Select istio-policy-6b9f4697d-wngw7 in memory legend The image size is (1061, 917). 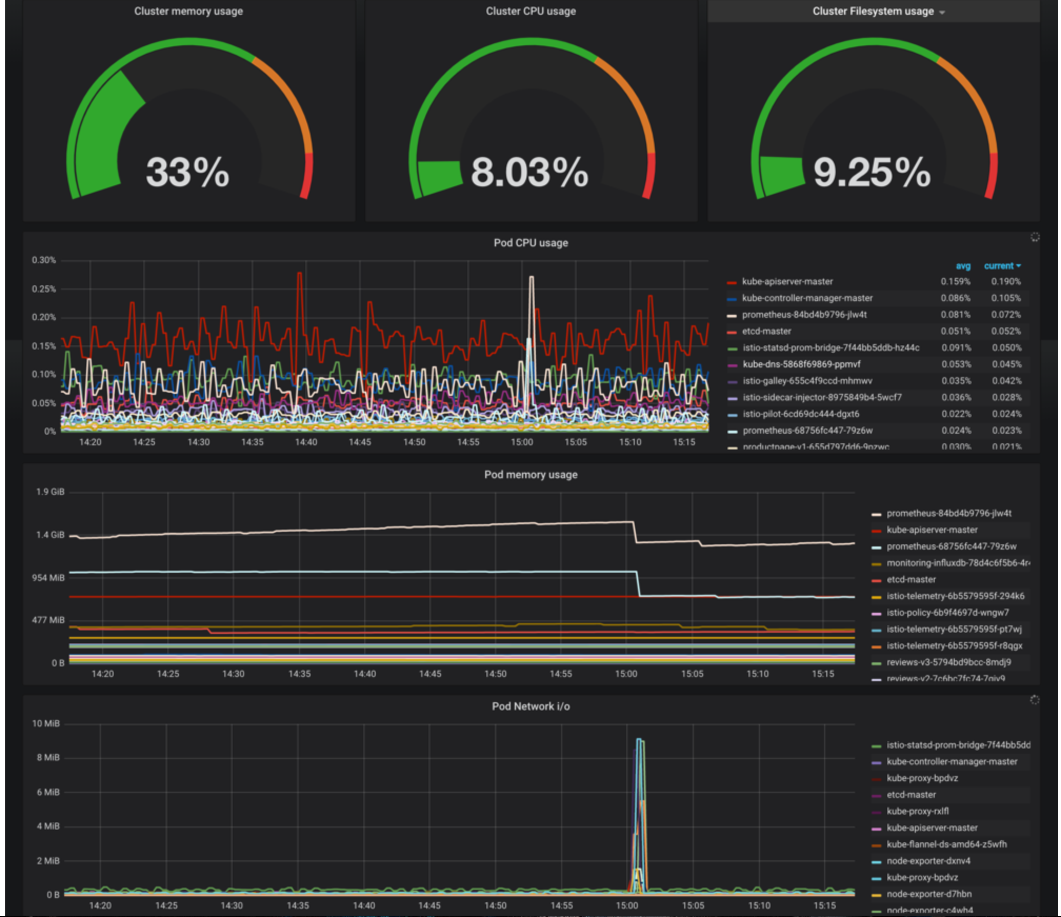coord(948,613)
